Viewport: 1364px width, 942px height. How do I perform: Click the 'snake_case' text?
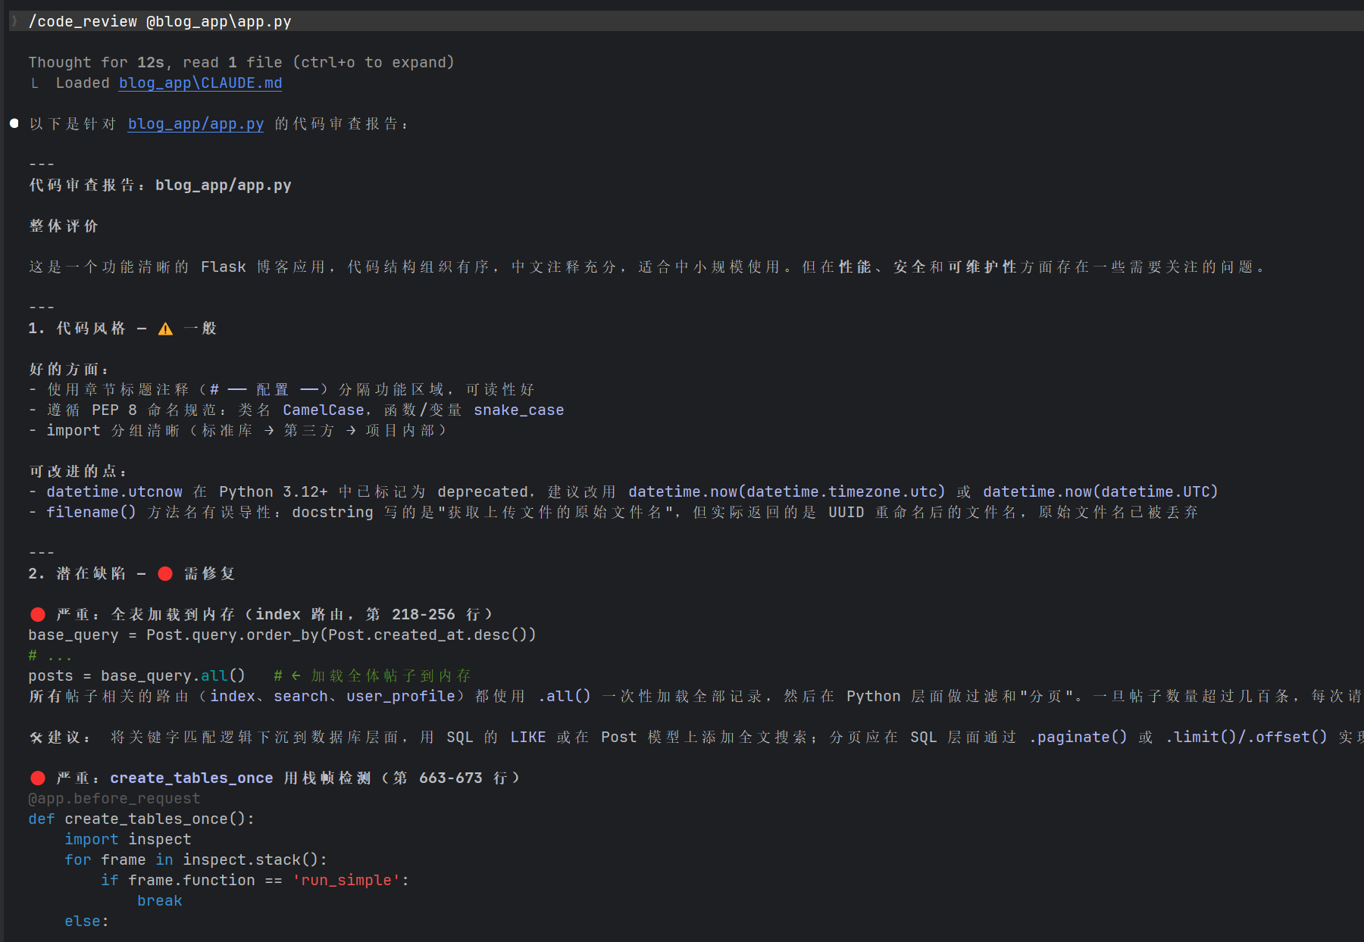[x=519, y=410]
